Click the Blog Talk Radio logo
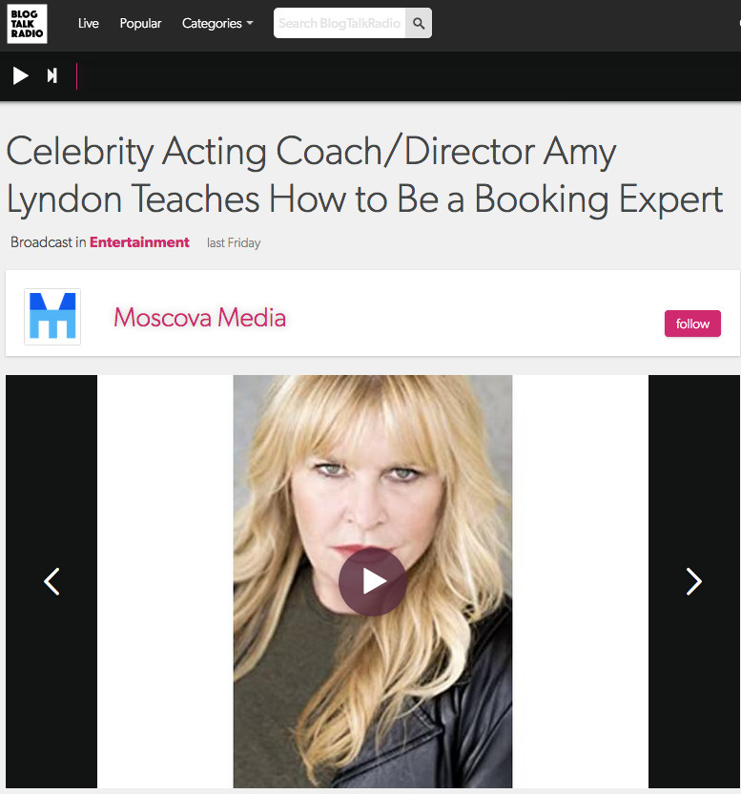Viewport: 741px width, 794px height. pos(28,24)
